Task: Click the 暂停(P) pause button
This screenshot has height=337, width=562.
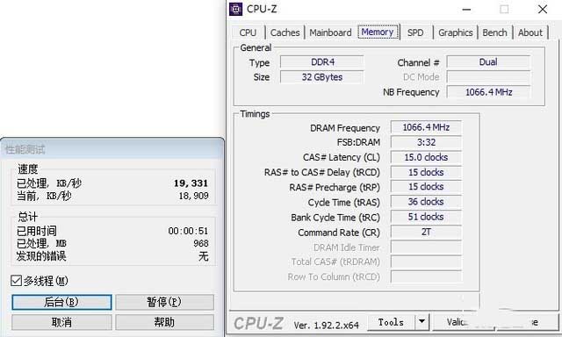Action: point(164,302)
